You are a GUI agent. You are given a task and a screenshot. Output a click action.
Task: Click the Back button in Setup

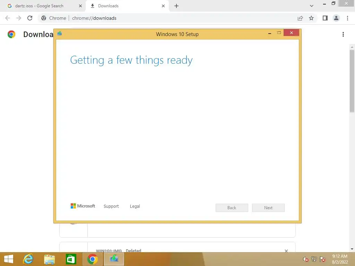[232, 208]
